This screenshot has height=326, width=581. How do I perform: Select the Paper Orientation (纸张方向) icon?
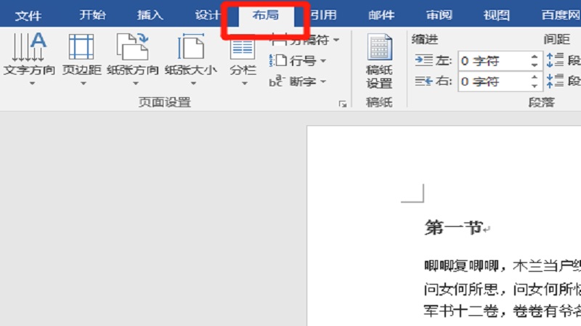pos(132,48)
